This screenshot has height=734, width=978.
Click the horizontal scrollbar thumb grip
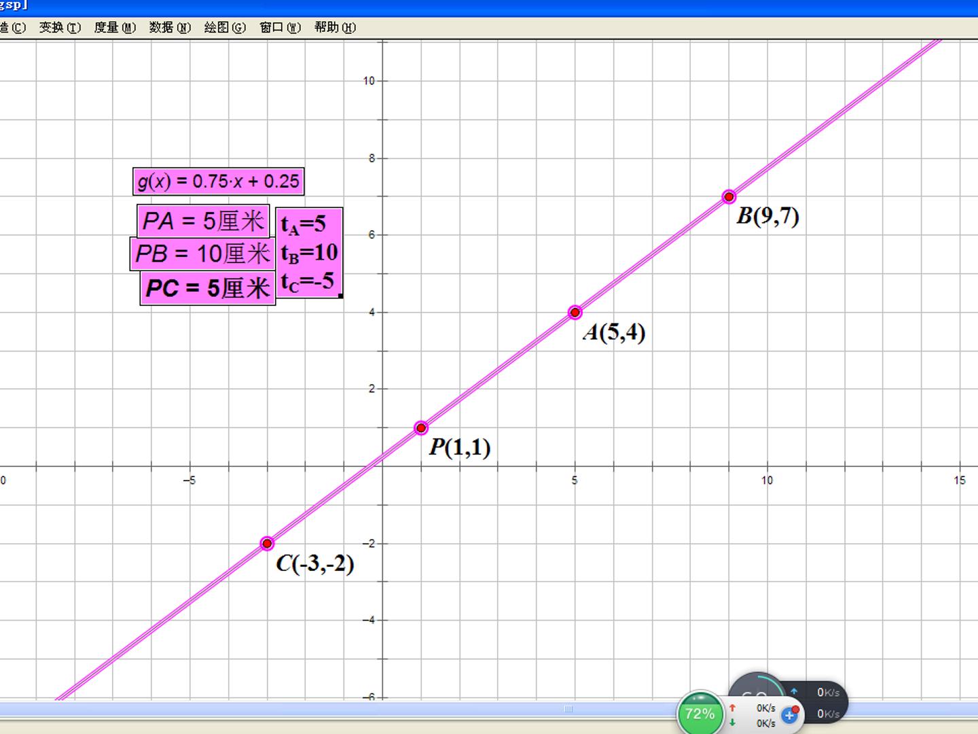click(x=568, y=709)
